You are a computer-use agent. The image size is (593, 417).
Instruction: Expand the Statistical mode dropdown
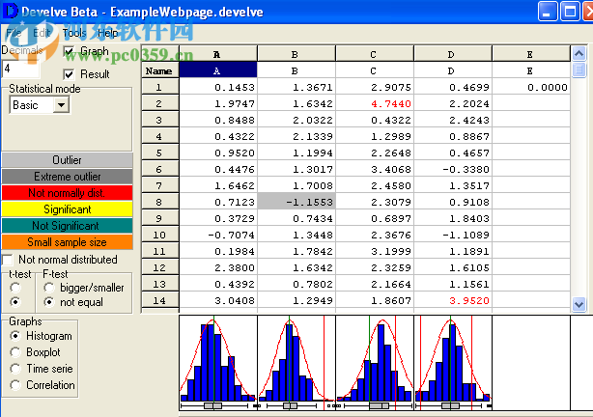point(62,104)
